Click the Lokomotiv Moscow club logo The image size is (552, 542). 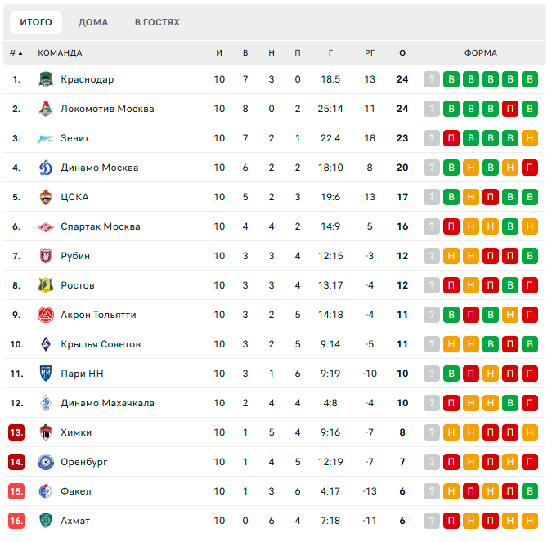pyautogui.click(x=46, y=109)
